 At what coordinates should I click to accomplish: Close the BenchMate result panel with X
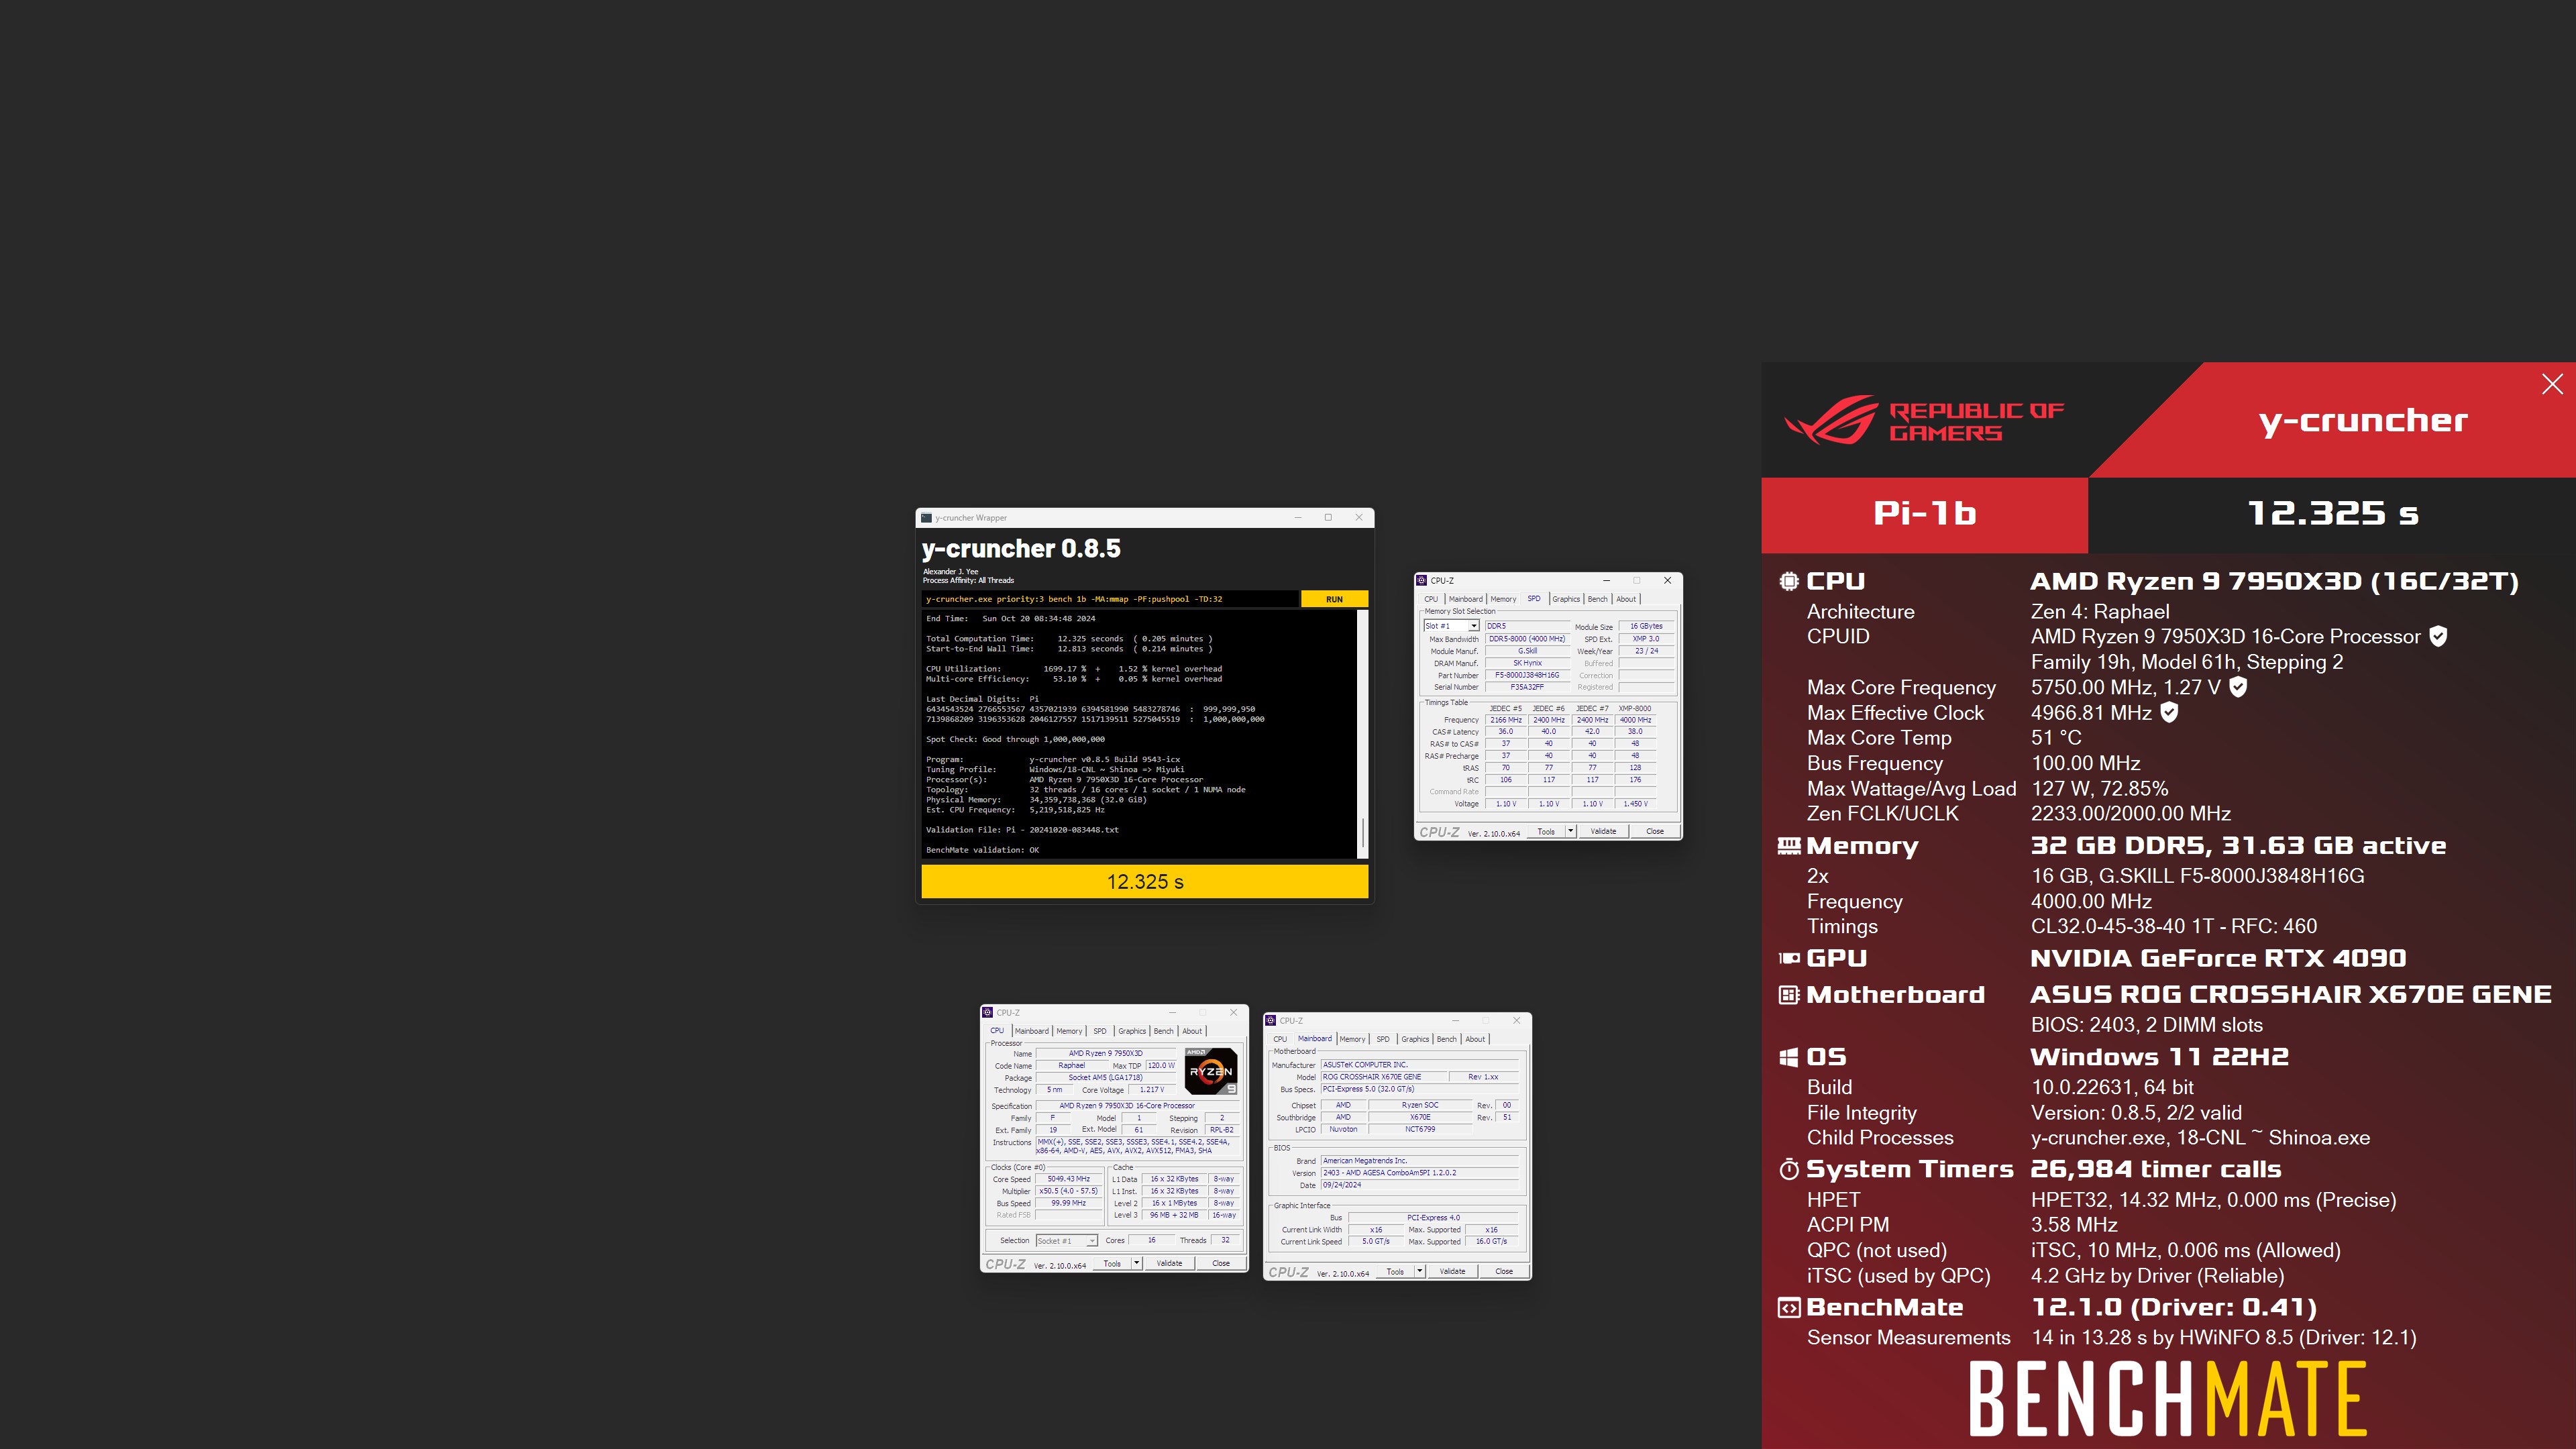pyautogui.click(x=2552, y=384)
